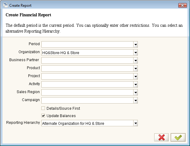Open the Reporting Hierarchy dropdown arrow

tap(136, 123)
